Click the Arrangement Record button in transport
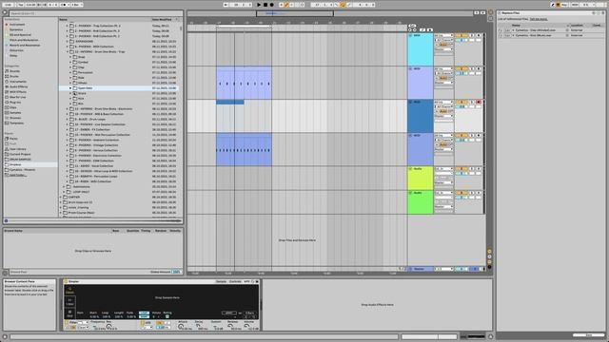Viewport: 609px width, 342px height. tap(272, 5)
